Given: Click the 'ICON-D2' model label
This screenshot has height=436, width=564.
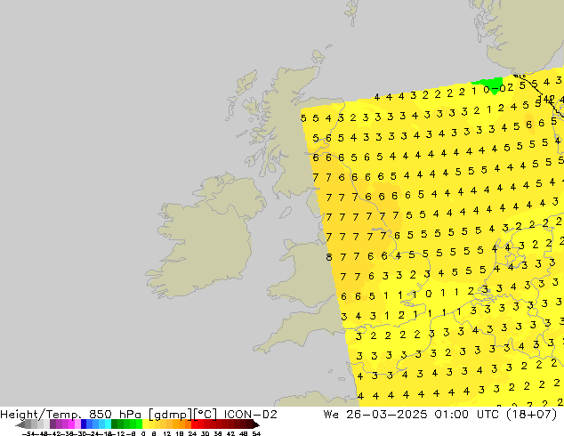Looking at the screenshot, I should pyautogui.click(x=250, y=414).
